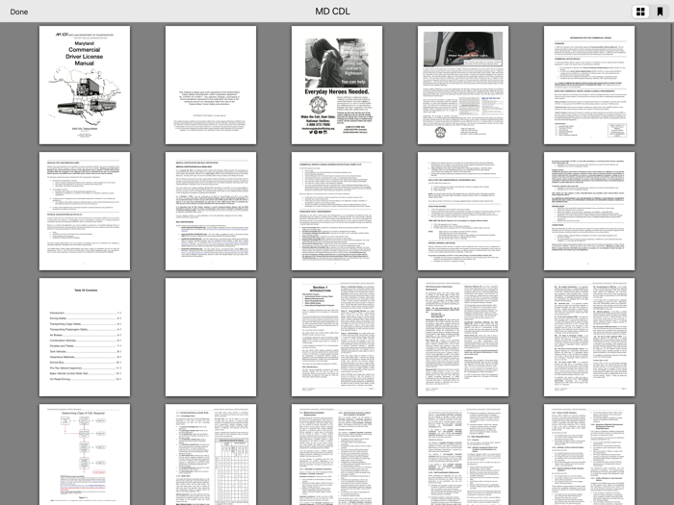This screenshot has width=674, height=505.
Task: Tap the Done button
Action: tap(19, 12)
